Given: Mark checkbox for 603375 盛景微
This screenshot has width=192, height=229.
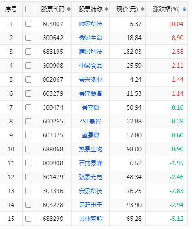Looking at the screenshot, I should click(x=28, y=135).
